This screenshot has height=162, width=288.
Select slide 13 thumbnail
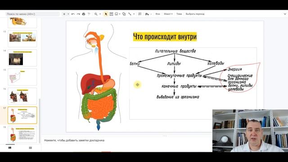tap(22, 39)
